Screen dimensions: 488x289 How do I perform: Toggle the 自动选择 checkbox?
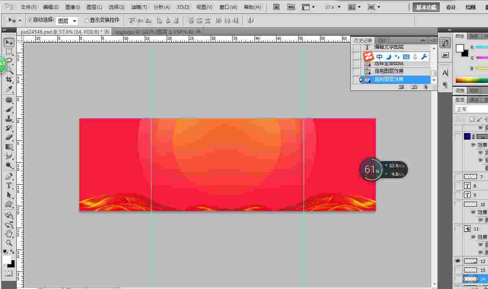coord(30,20)
